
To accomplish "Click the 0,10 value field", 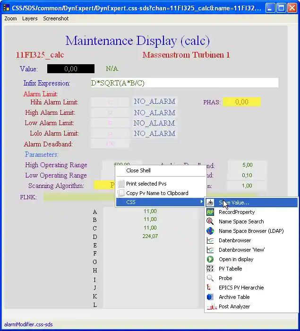I will [247, 175].
